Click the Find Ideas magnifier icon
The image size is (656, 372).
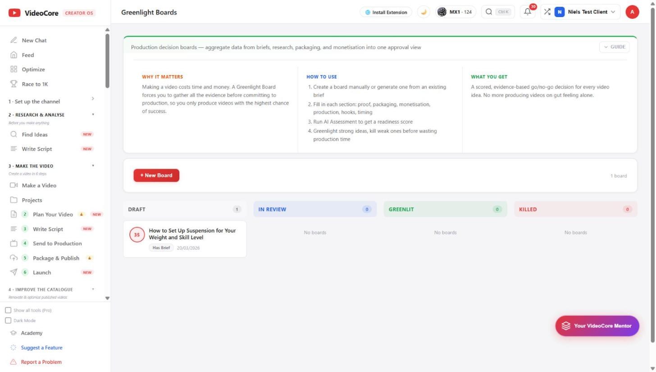tap(14, 134)
